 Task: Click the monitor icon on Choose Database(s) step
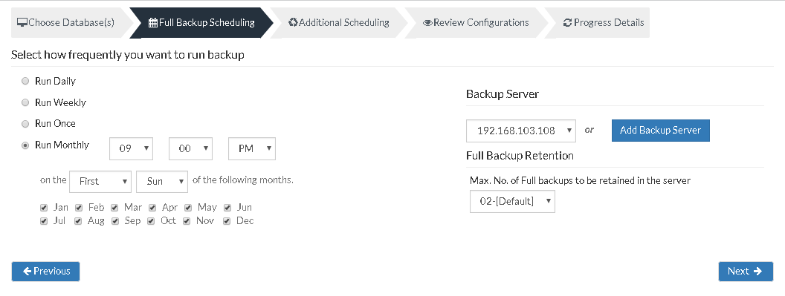click(x=22, y=22)
